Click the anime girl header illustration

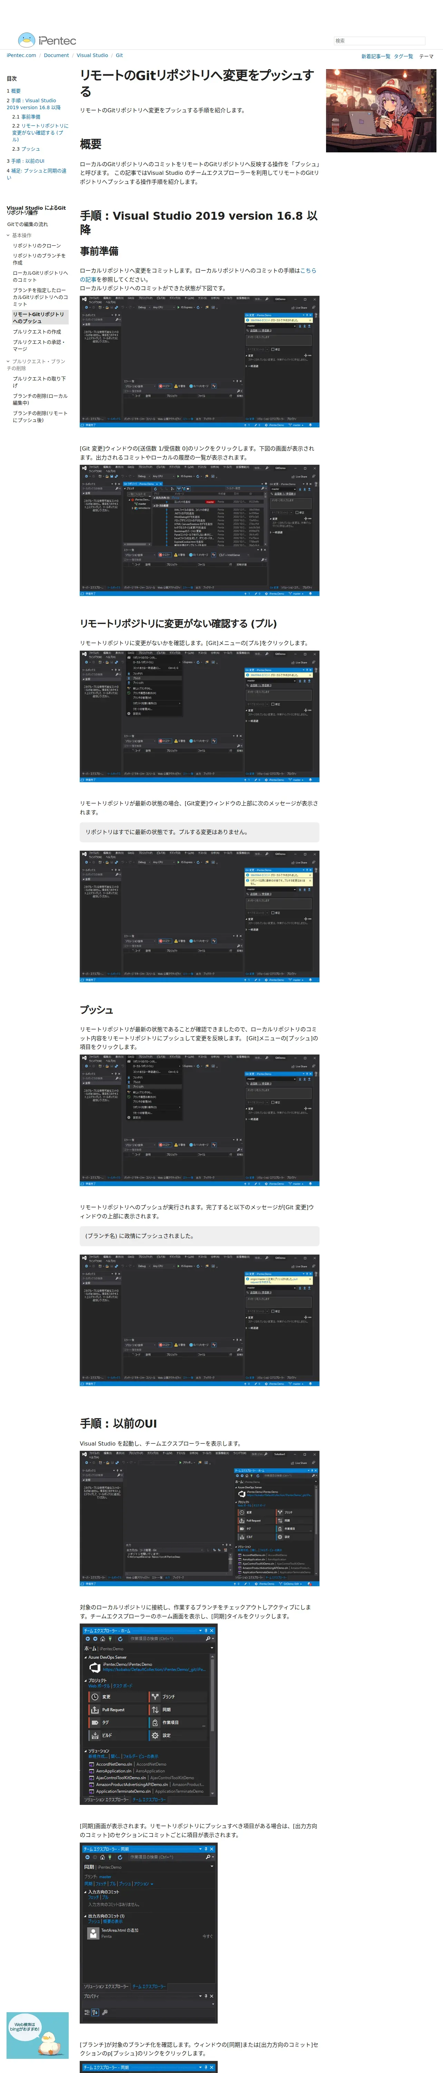coord(381,110)
